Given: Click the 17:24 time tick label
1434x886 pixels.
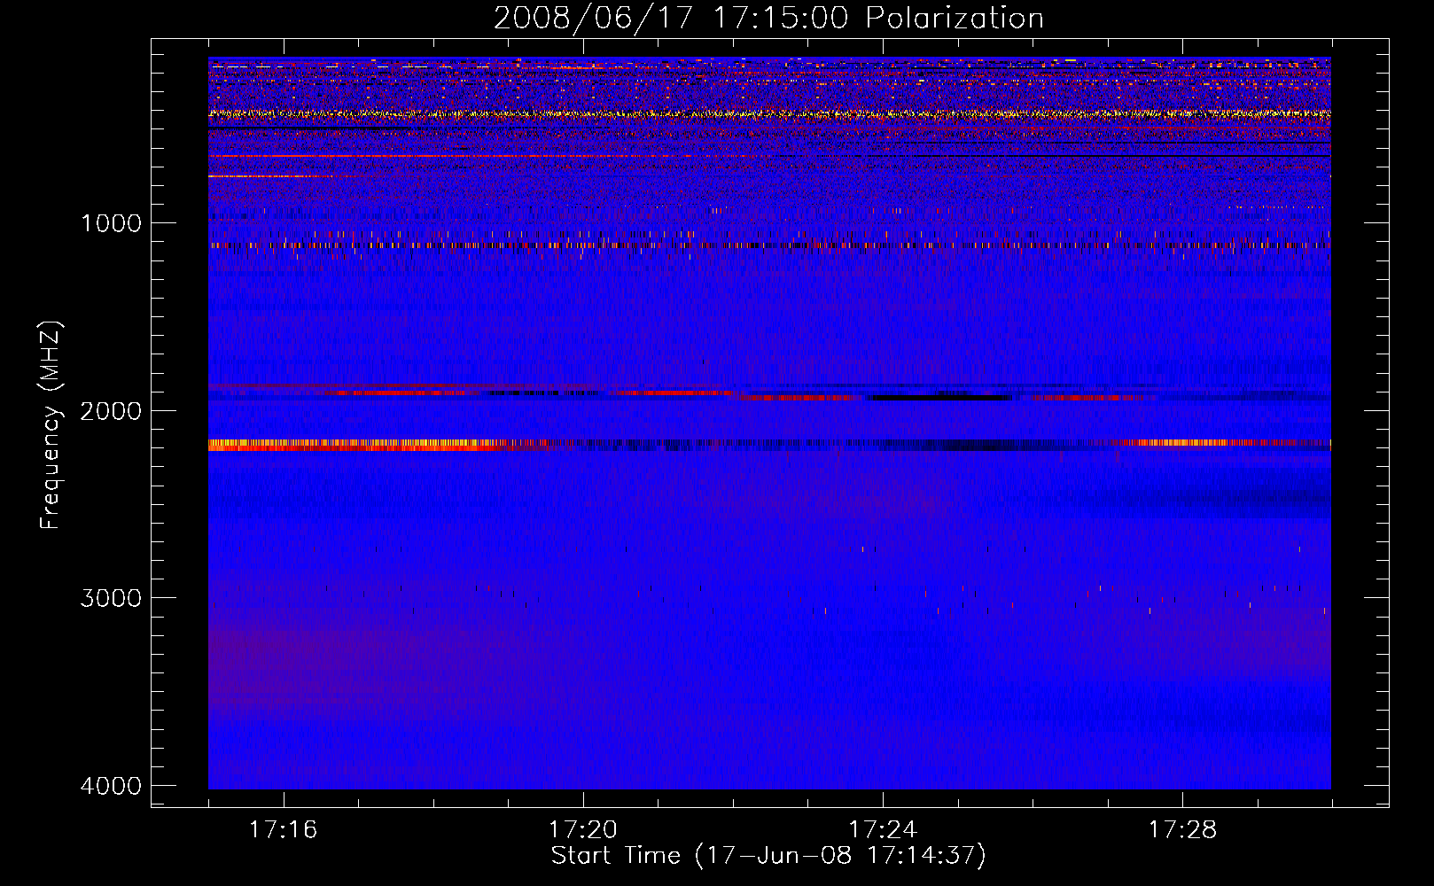Looking at the screenshot, I should coord(883,830).
